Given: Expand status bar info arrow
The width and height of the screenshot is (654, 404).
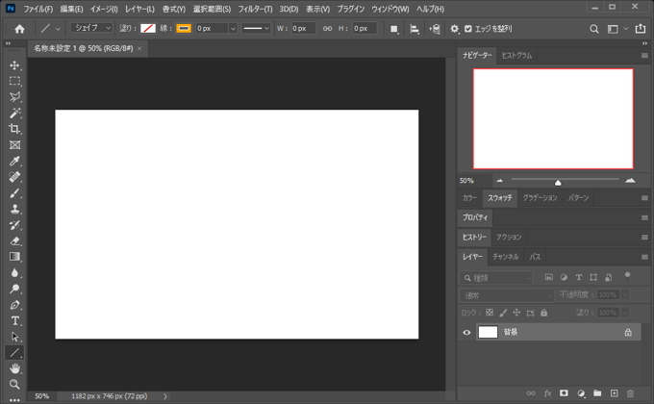Looking at the screenshot, I should (x=165, y=396).
